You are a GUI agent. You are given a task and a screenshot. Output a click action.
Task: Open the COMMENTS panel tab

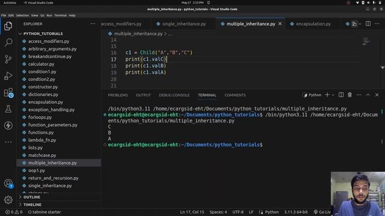click(x=235, y=95)
